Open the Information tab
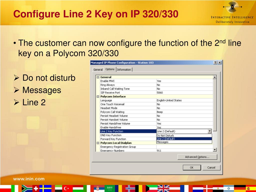Viewport: 256px width, 192px height. tap(124, 69)
